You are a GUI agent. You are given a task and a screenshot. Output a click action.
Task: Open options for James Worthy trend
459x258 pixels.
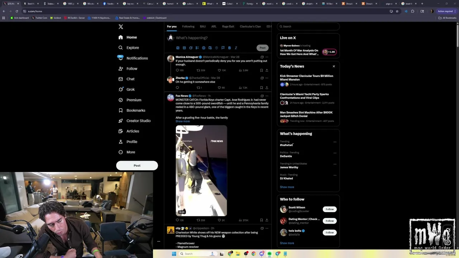(x=335, y=164)
